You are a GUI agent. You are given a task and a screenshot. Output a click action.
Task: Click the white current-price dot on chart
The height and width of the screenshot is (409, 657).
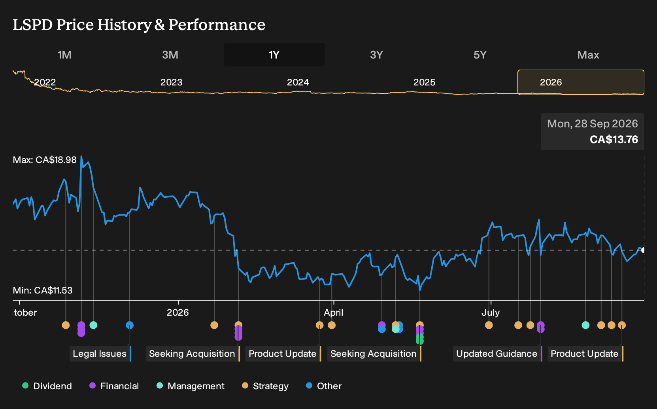[x=643, y=250]
